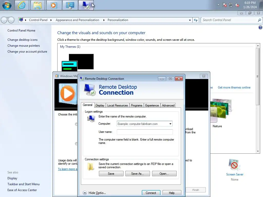Expand arrow after Appearance and Personalization

104,20
